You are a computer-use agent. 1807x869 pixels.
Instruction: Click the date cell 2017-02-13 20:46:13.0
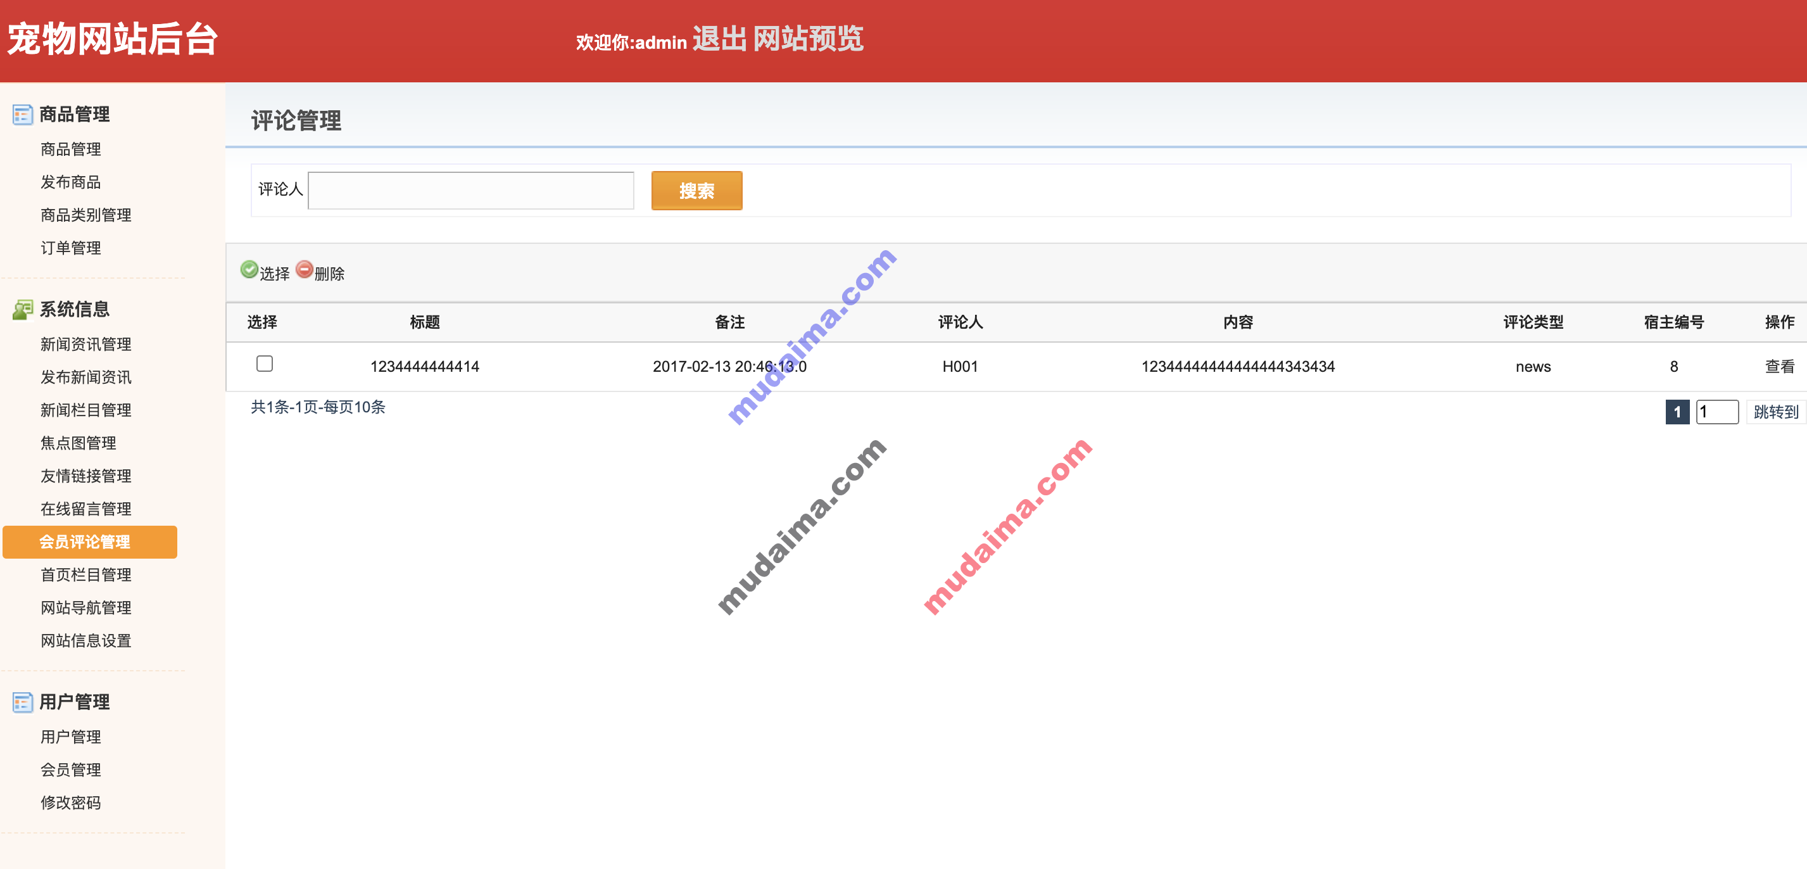(x=729, y=367)
